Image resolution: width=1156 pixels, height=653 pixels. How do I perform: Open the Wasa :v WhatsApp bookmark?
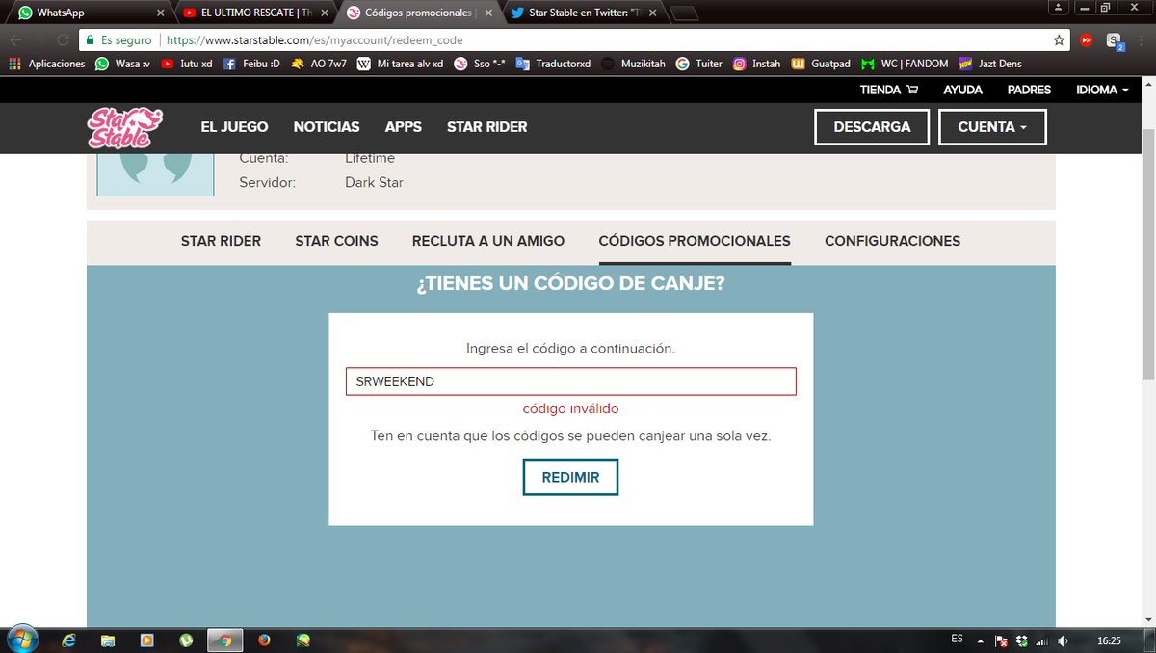[120, 64]
